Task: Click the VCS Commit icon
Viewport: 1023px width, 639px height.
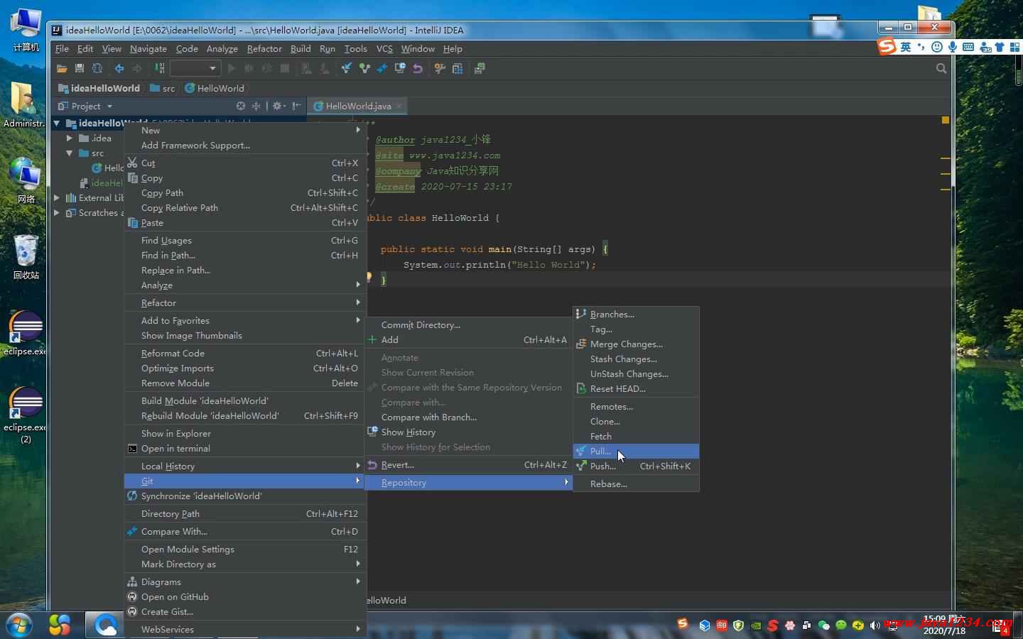Action: (x=364, y=68)
